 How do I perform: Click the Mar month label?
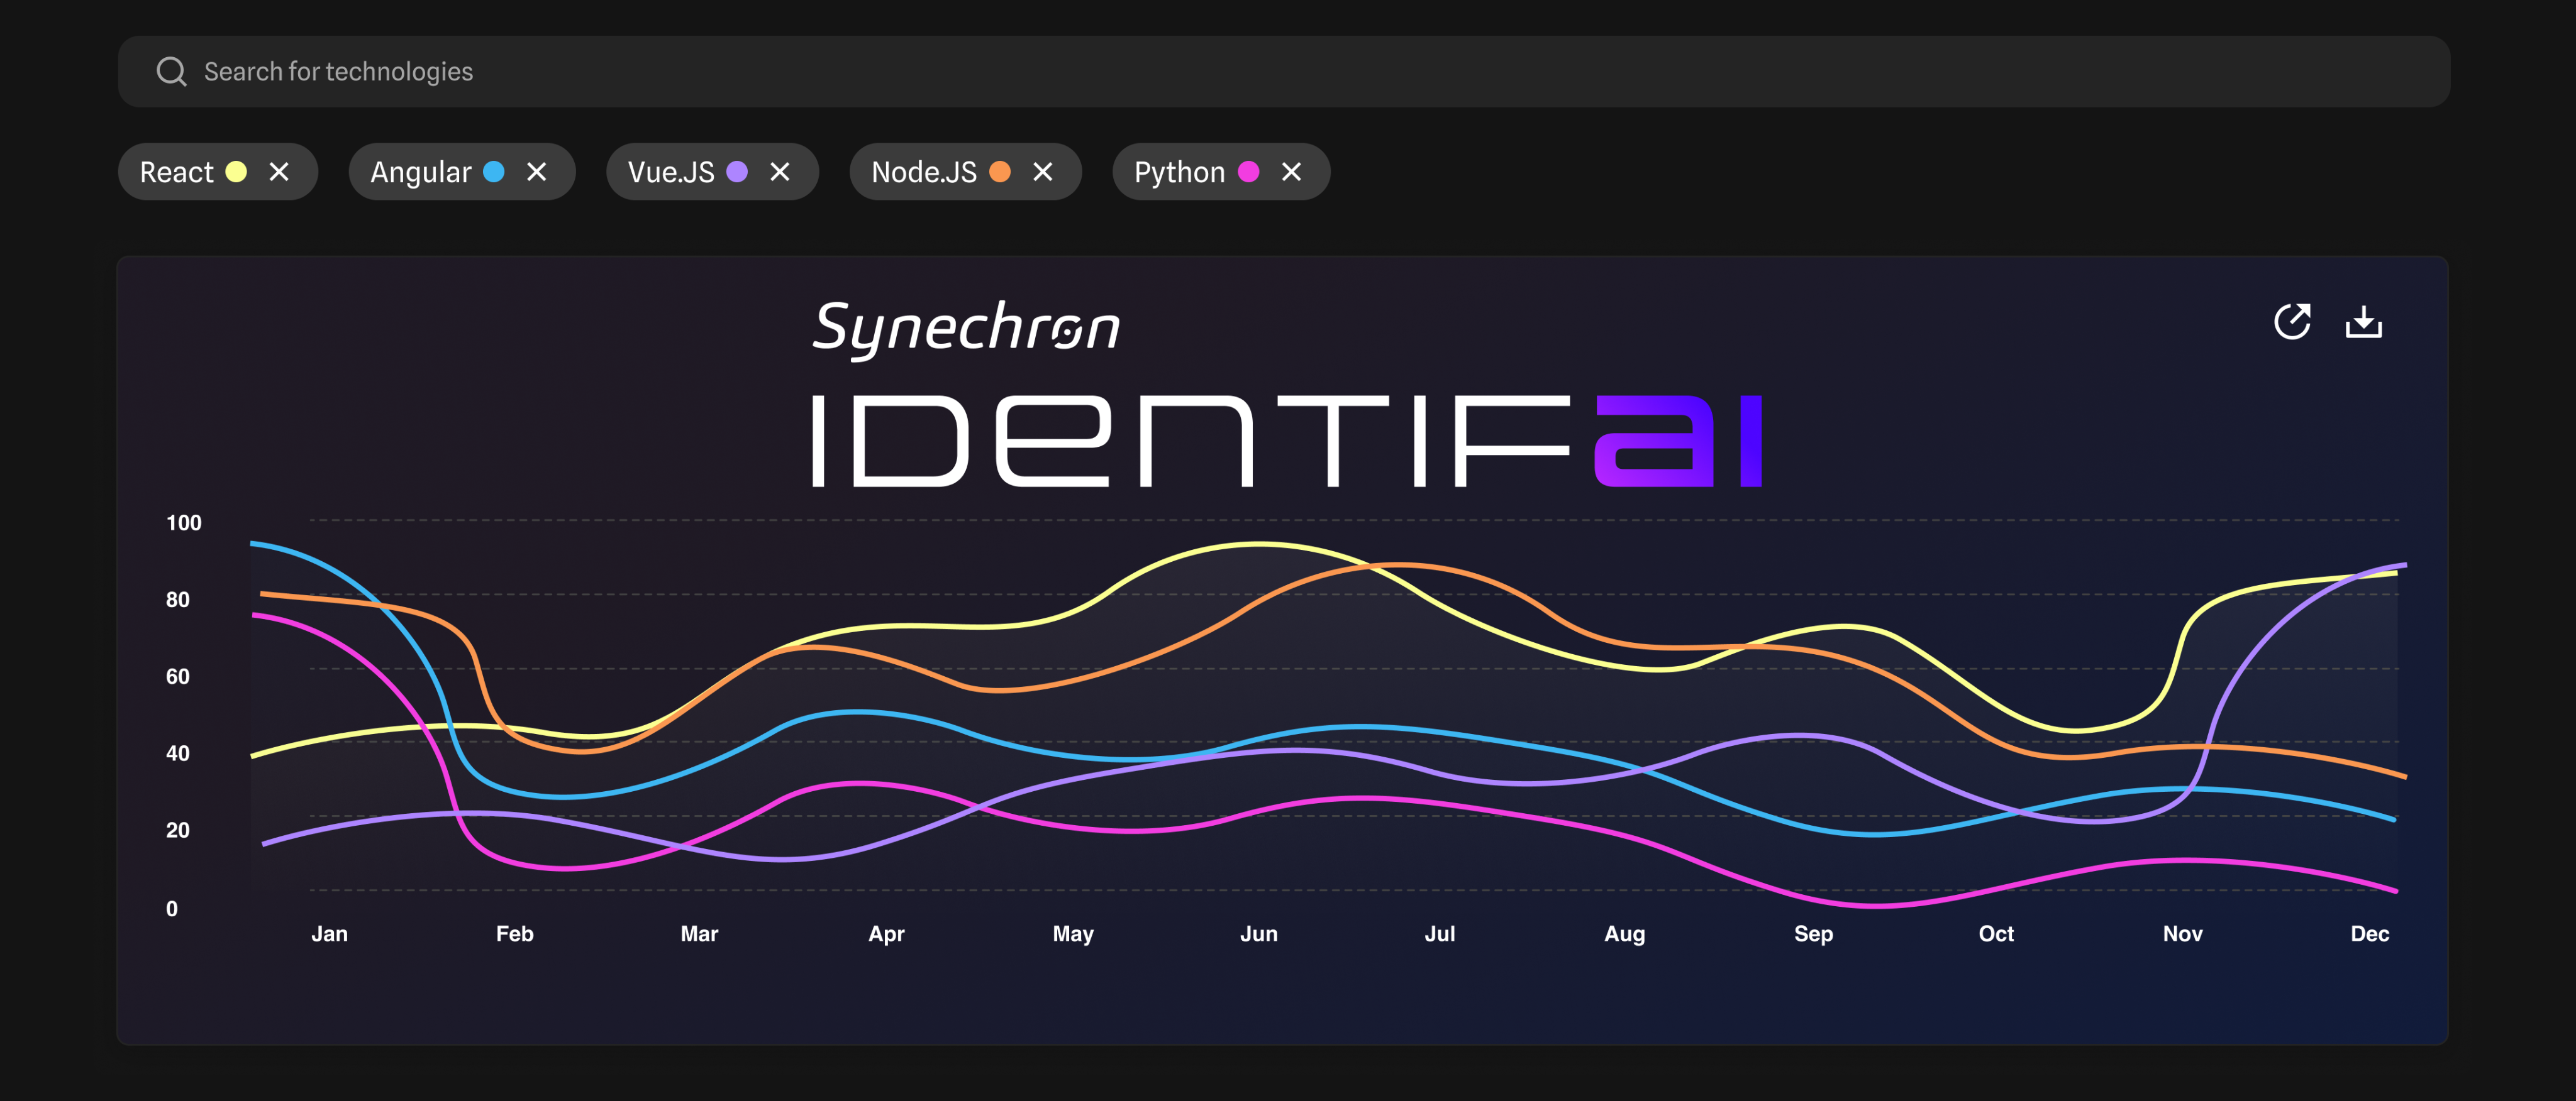click(x=699, y=933)
